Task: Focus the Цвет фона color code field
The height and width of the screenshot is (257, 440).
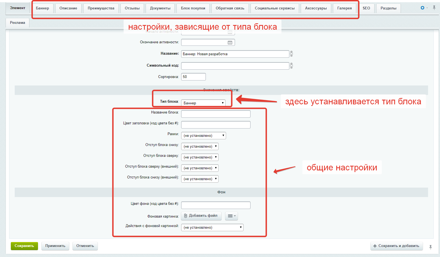Action: (216, 205)
